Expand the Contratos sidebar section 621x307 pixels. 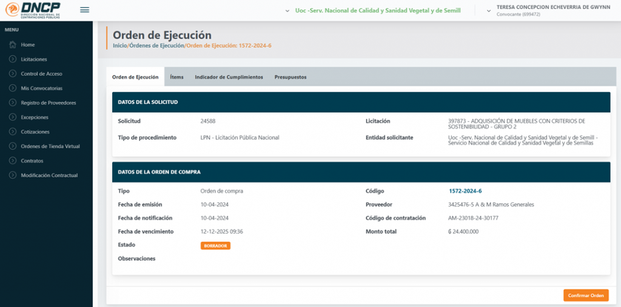pos(32,161)
